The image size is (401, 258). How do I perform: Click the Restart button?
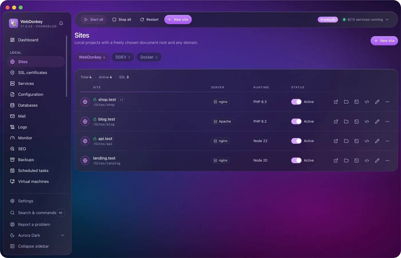(149, 19)
